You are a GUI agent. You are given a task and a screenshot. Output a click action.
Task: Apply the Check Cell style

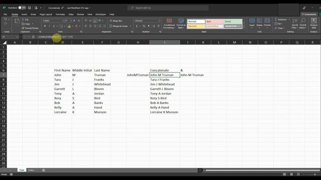pyautogui.click(x=233, y=26)
